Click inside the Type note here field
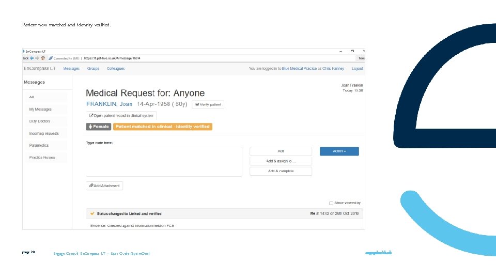 164,162
